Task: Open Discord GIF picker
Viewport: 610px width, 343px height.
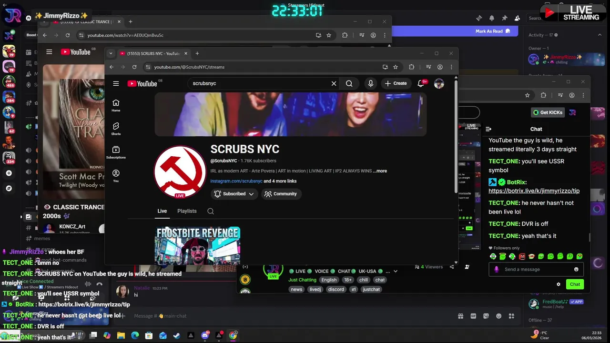Action: pyautogui.click(x=473, y=316)
